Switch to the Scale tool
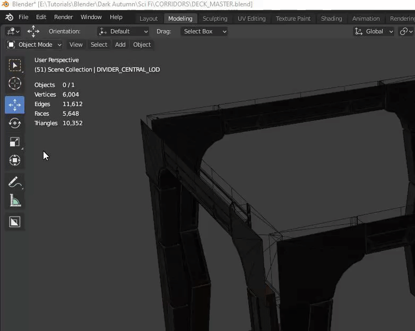The image size is (415, 331). (x=14, y=142)
